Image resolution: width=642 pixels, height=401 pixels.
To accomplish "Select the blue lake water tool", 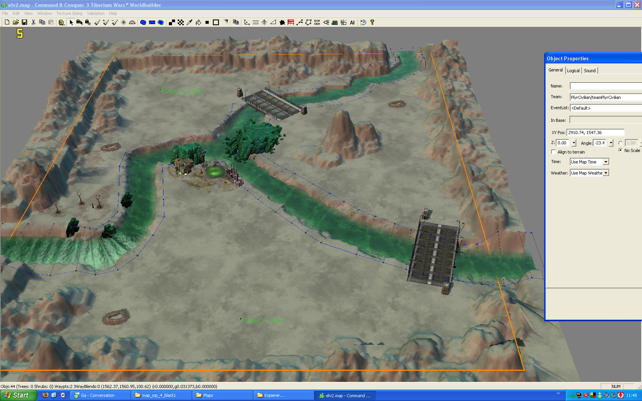I will click(x=143, y=22).
